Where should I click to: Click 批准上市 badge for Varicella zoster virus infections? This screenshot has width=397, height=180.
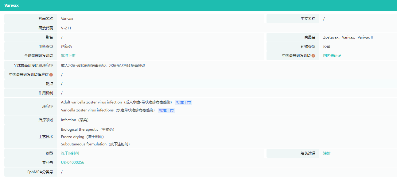point(166,111)
